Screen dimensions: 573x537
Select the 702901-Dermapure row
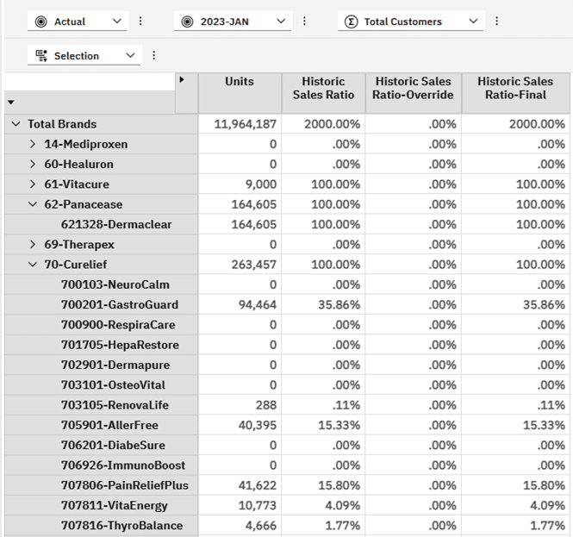[101, 365]
